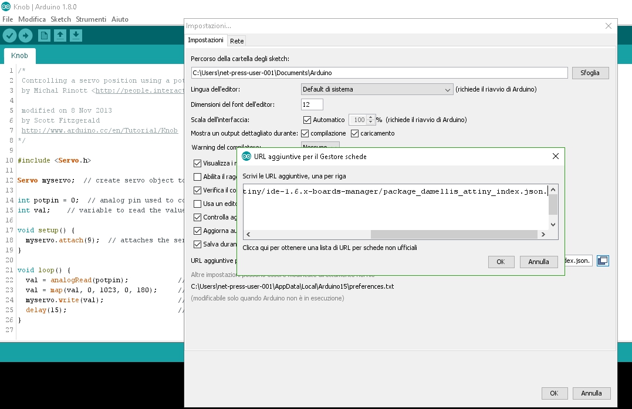Click the interface scale 100 value field

(358, 120)
